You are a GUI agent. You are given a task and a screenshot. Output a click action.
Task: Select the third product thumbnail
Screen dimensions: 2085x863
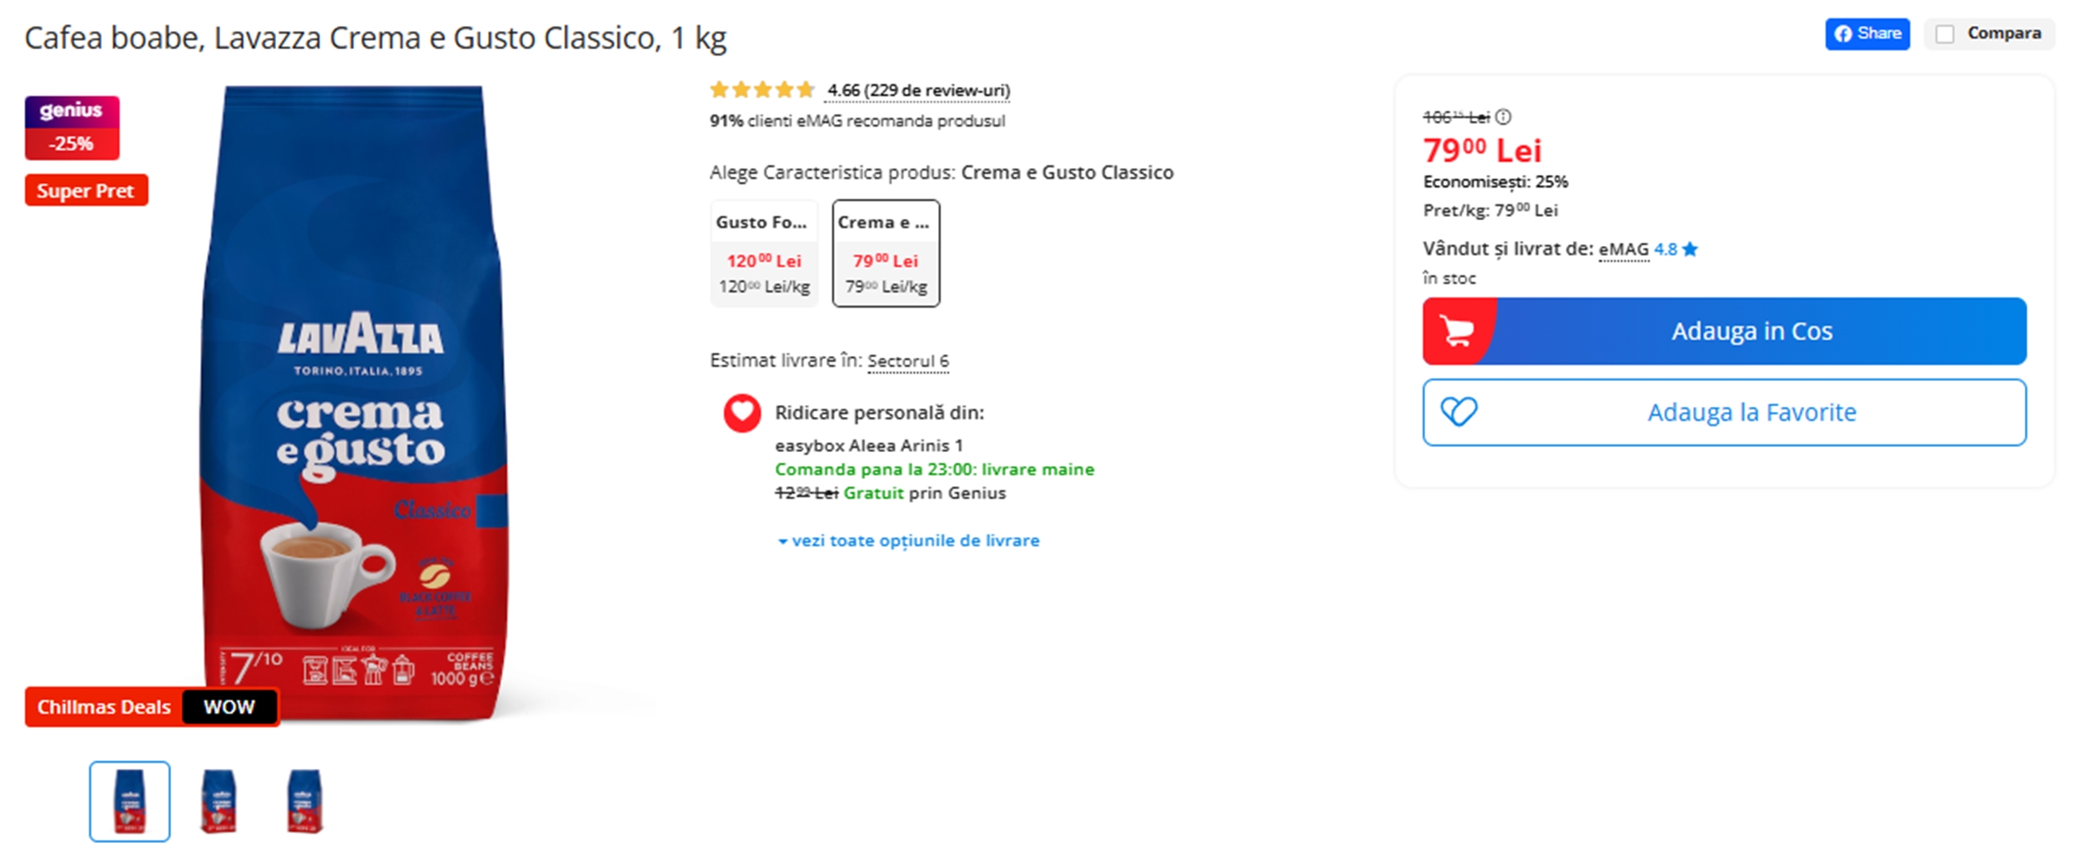click(x=304, y=801)
